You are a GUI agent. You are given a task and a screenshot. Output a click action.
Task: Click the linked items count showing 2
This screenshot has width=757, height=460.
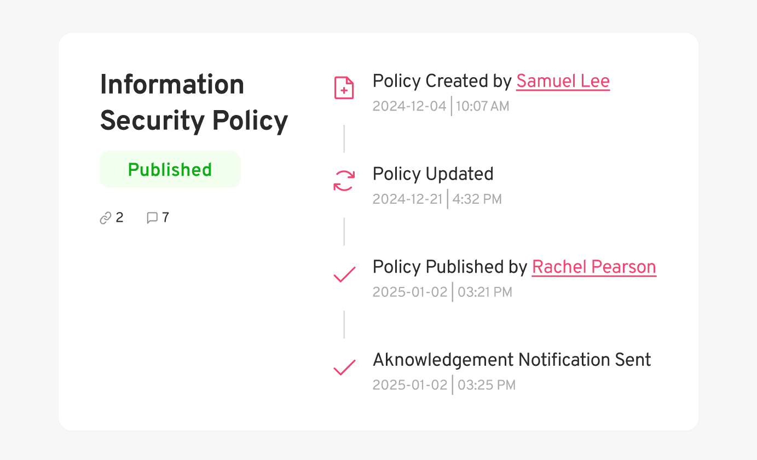point(119,217)
